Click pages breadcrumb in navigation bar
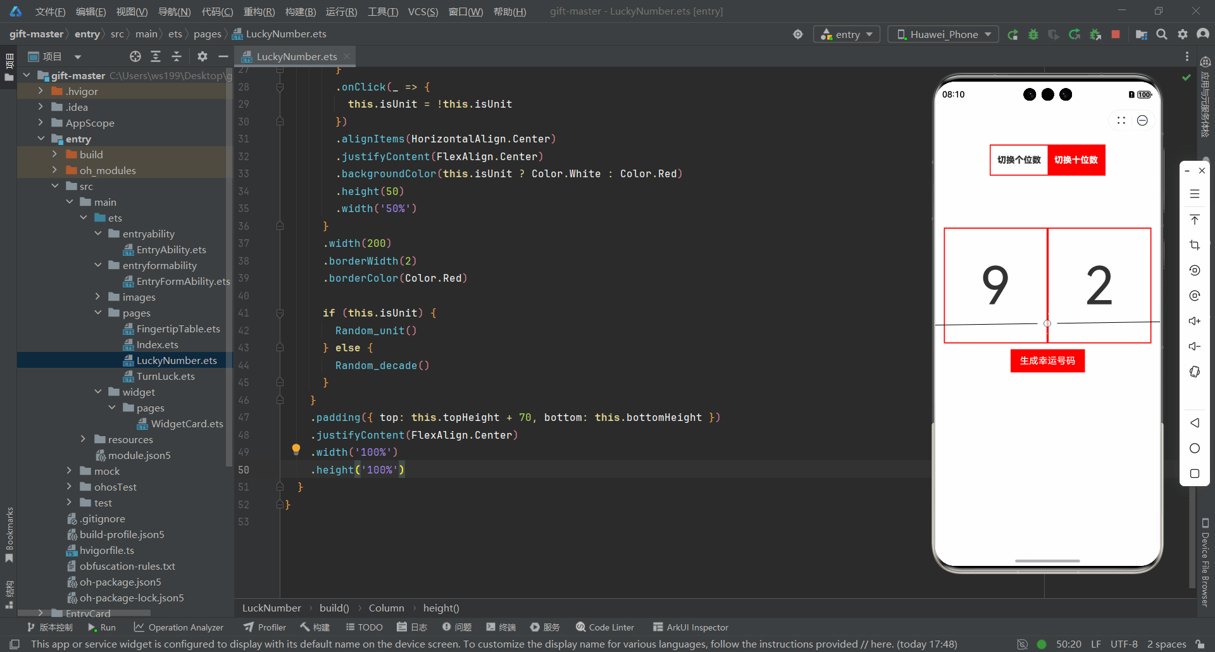Image resolution: width=1215 pixels, height=652 pixels. [208, 34]
